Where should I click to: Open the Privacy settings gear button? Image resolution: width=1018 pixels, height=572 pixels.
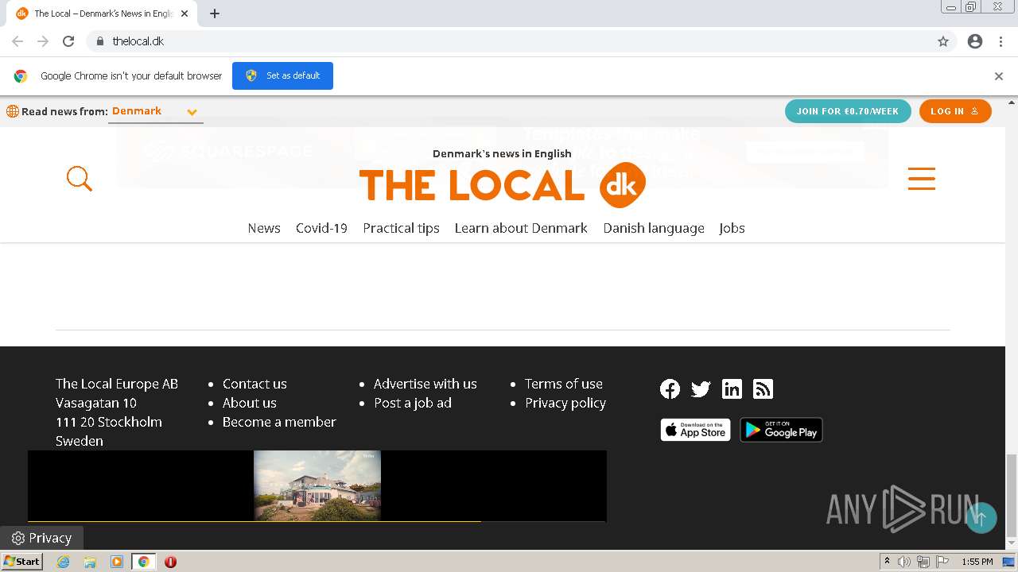click(x=41, y=538)
